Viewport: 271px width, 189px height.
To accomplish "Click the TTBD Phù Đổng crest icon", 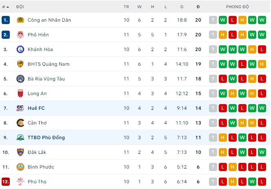I will (20, 138).
